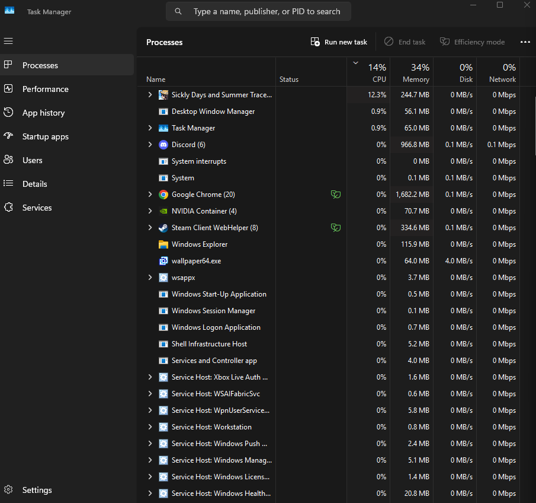Click Chrome's efficiency mode leaf status
This screenshot has height=503, width=536.
(x=336, y=195)
